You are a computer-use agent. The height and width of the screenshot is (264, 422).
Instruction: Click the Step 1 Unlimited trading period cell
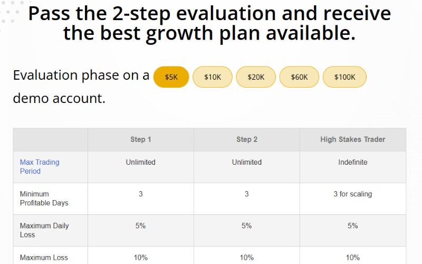tap(141, 162)
